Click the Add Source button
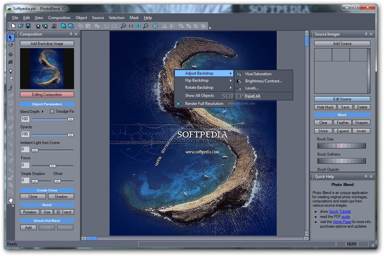This screenshot has height=256, width=384. point(342,44)
